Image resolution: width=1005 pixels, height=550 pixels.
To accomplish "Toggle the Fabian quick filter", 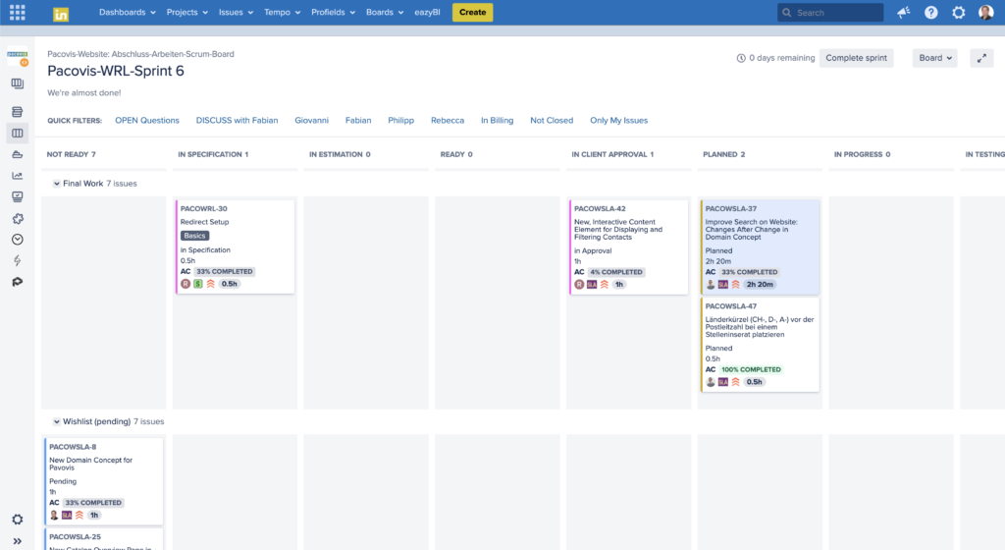I will [358, 120].
